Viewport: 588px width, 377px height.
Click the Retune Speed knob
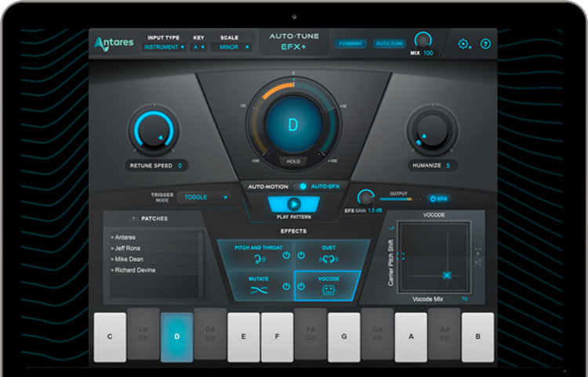tap(151, 130)
